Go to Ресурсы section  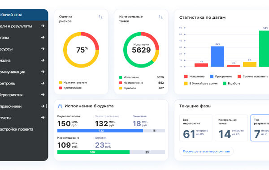pos(24,49)
